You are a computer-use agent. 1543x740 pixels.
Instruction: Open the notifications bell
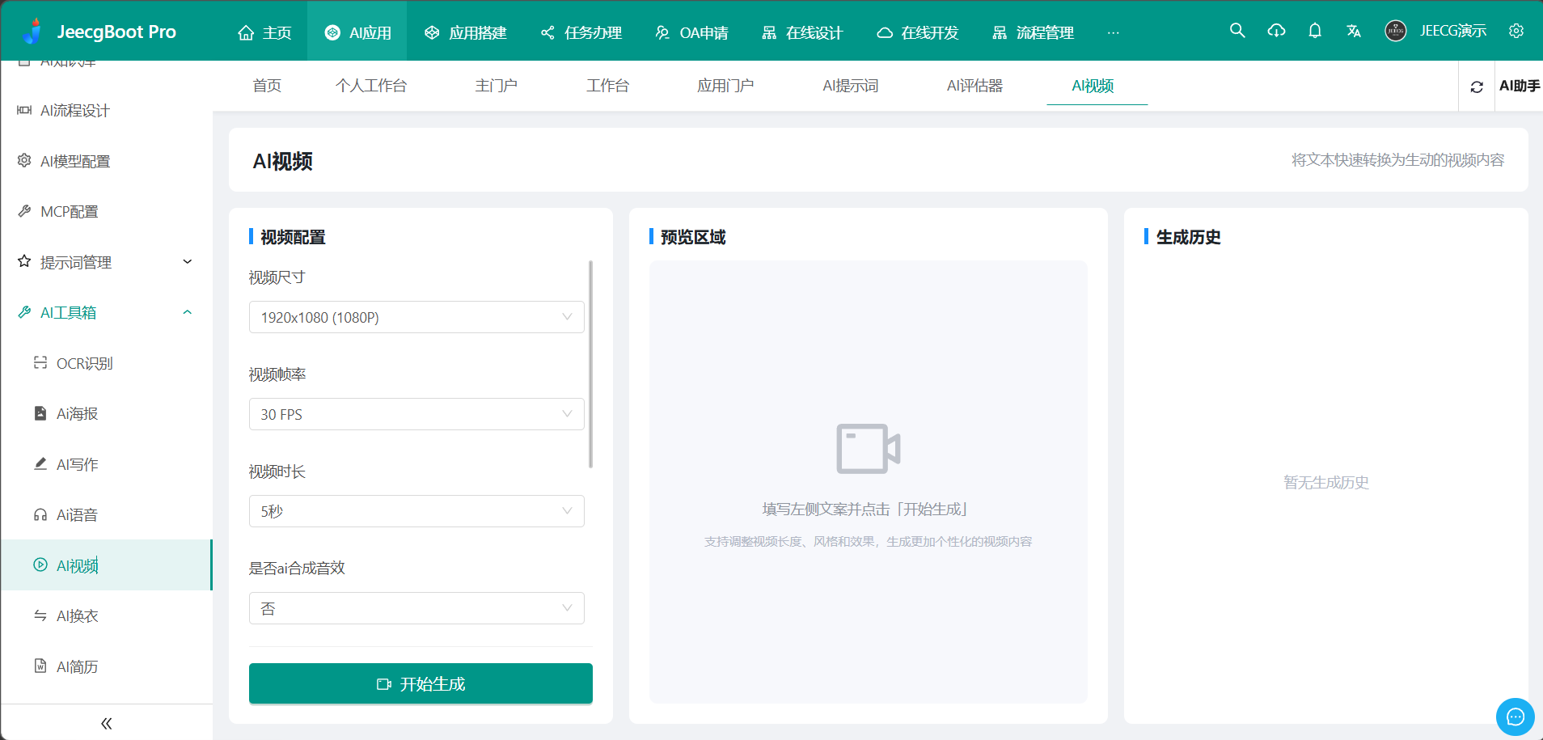[1315, 30]
